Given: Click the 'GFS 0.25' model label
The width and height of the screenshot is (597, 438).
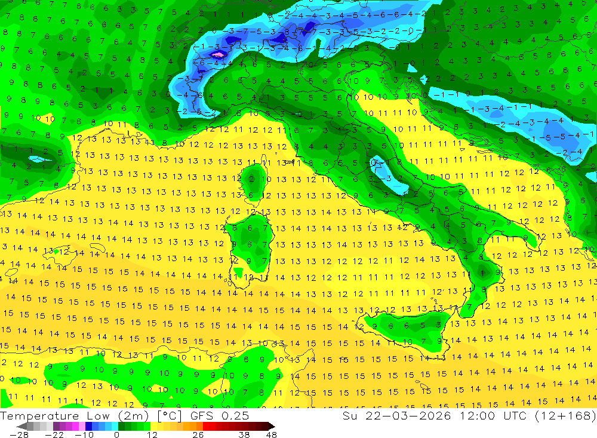Looking at the screenshot, I should click(220, 415).
